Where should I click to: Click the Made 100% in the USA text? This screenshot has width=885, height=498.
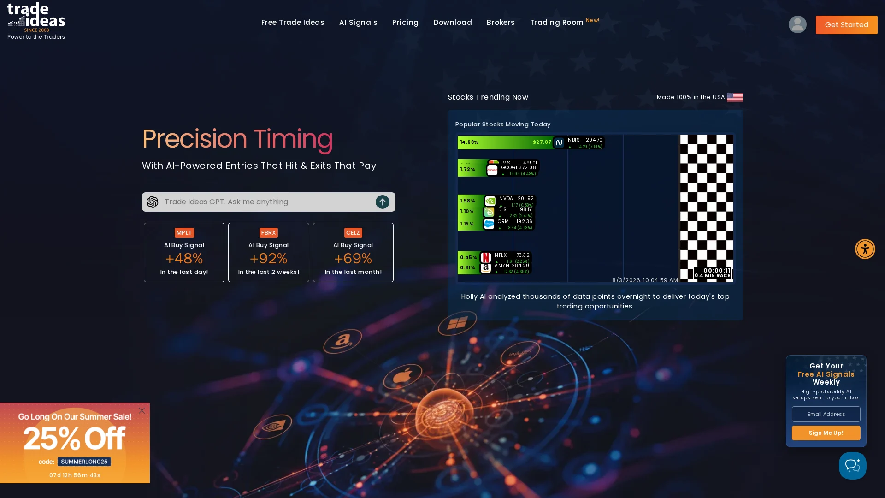[x=690, y=97]
